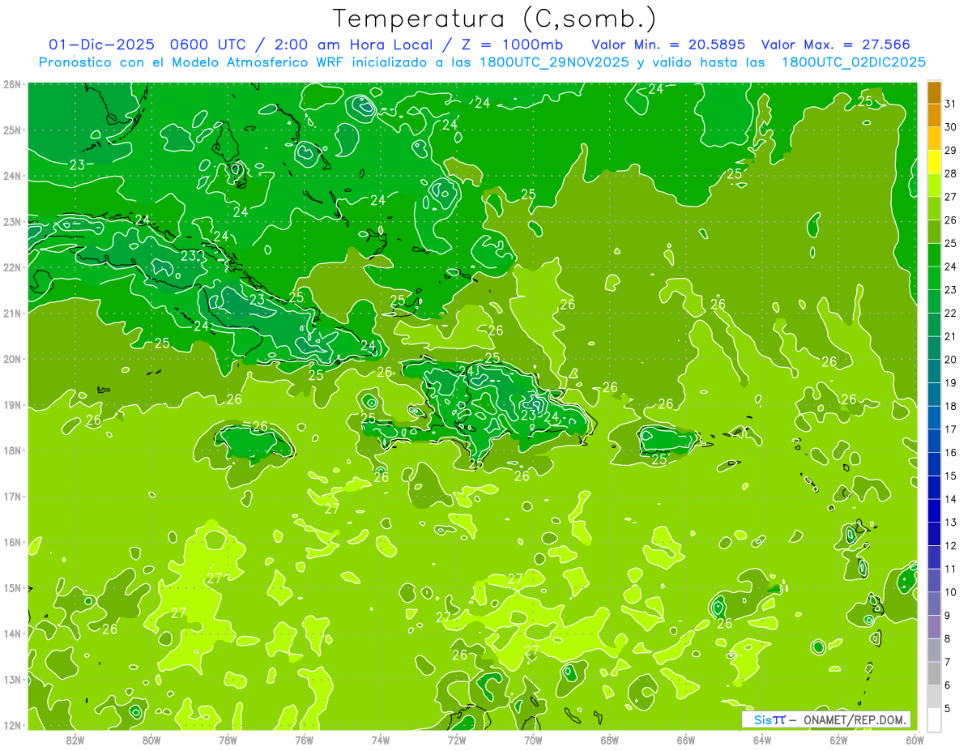
Task: Select the gray legend swatch between 6 and 7
Action: coord(934,673)
